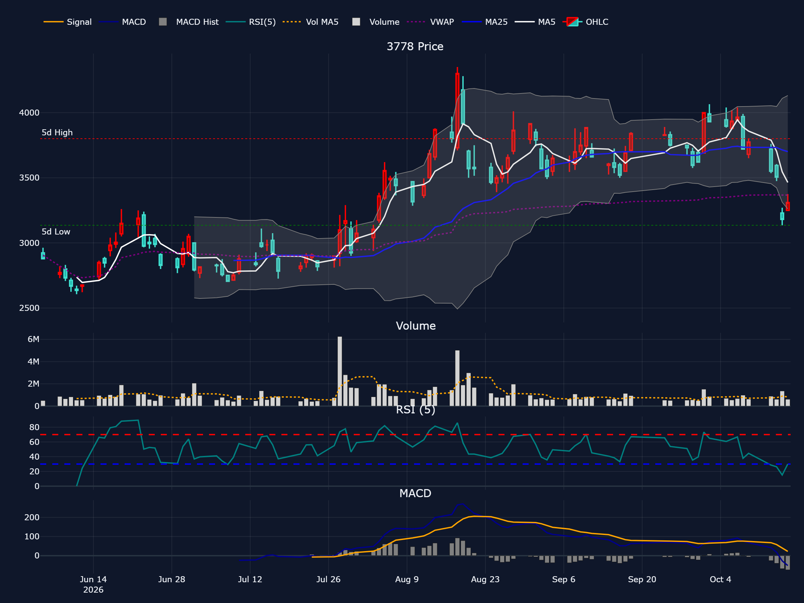Viewport: 804px width, 603px height.
Task: Click the tallest volume bar near Jul 28
Action: [x=339, y=371]
